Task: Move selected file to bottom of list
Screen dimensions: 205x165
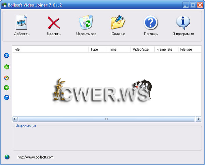Action: (6, 97)
